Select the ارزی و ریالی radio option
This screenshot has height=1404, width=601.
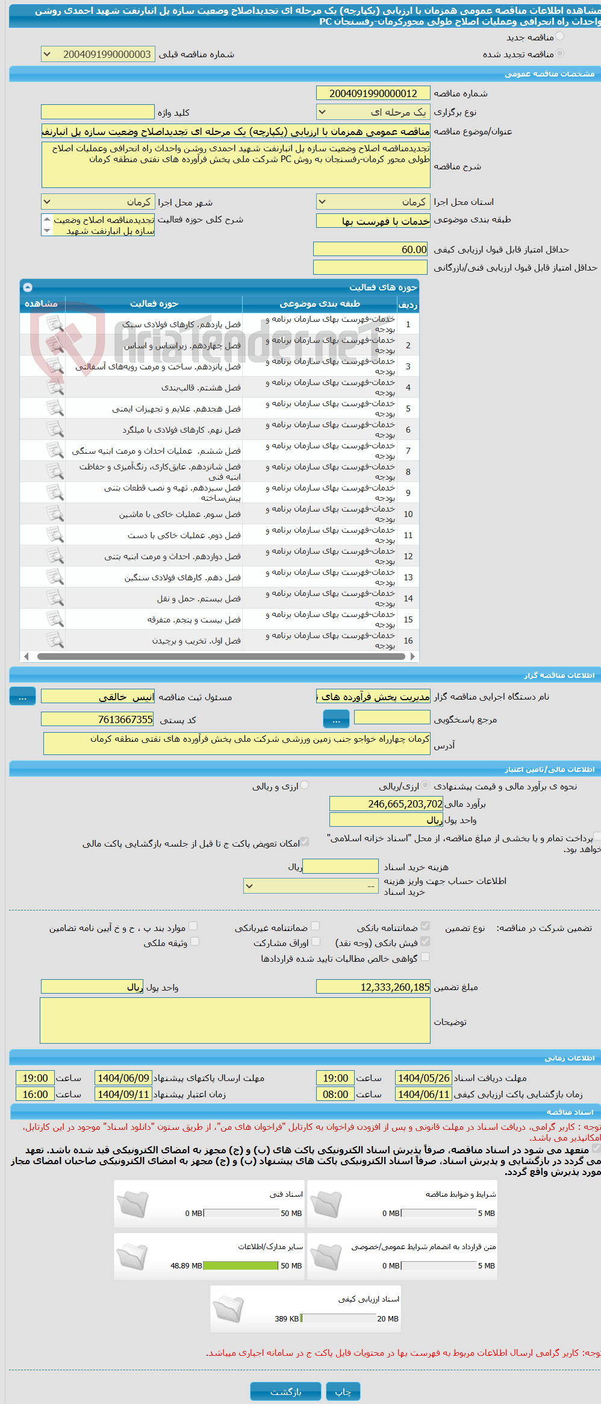point(305,785)
